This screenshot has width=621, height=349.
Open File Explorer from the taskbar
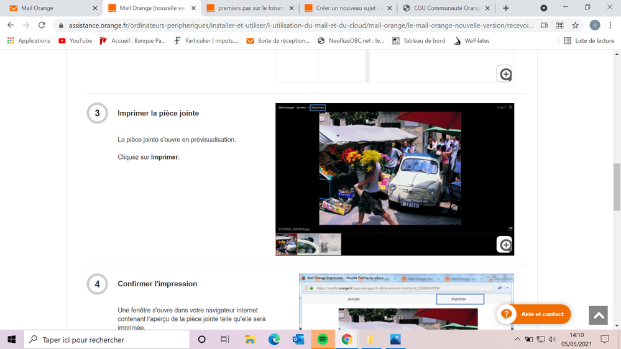[x=250, y=340]
